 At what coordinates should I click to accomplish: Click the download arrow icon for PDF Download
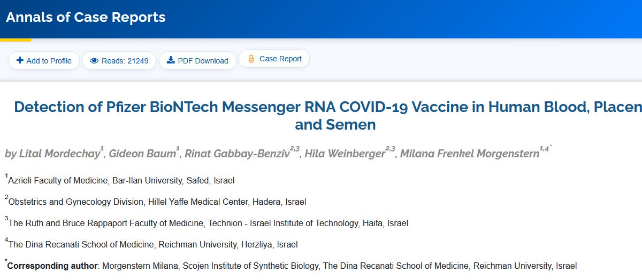point(171,60)
